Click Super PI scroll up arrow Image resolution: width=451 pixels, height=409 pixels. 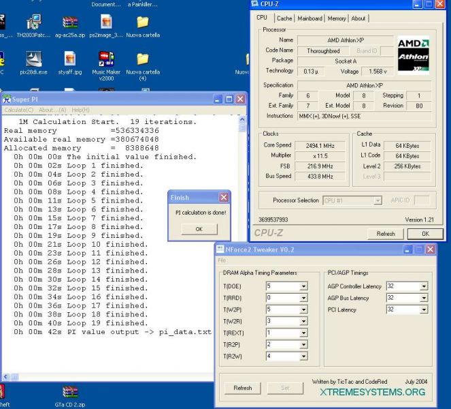tap(242, 119)
